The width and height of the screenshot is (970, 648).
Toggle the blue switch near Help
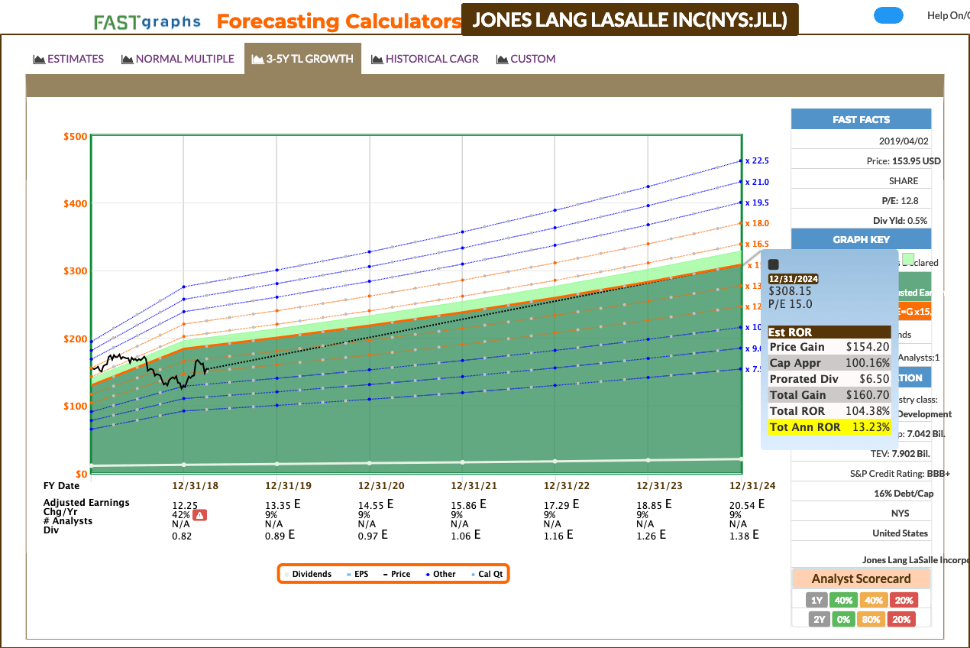click(x=888, y=15)
